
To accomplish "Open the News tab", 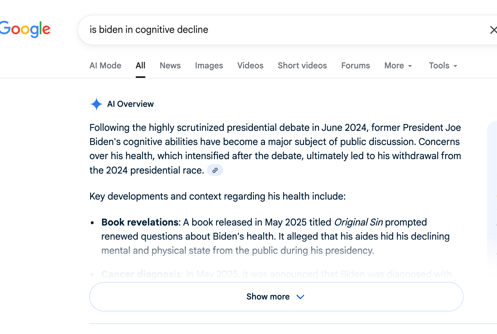I will (170, 66).
